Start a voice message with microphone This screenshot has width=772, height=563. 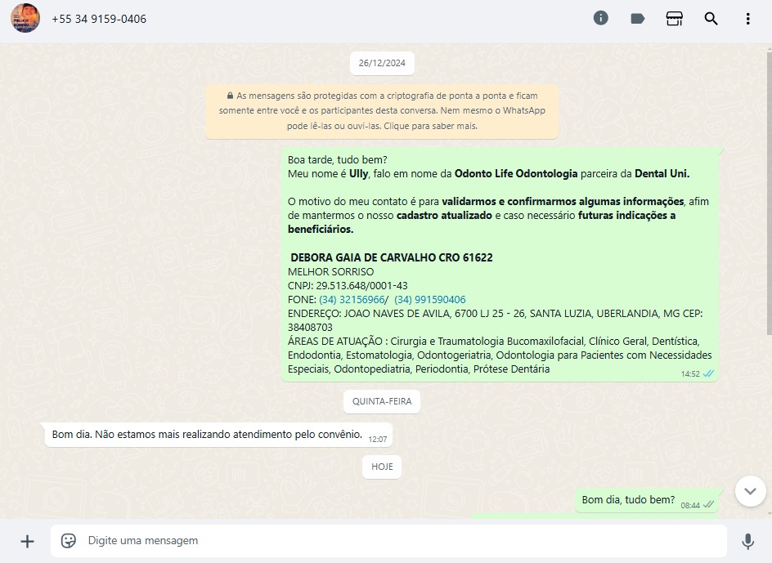click(x=747, y=541)
